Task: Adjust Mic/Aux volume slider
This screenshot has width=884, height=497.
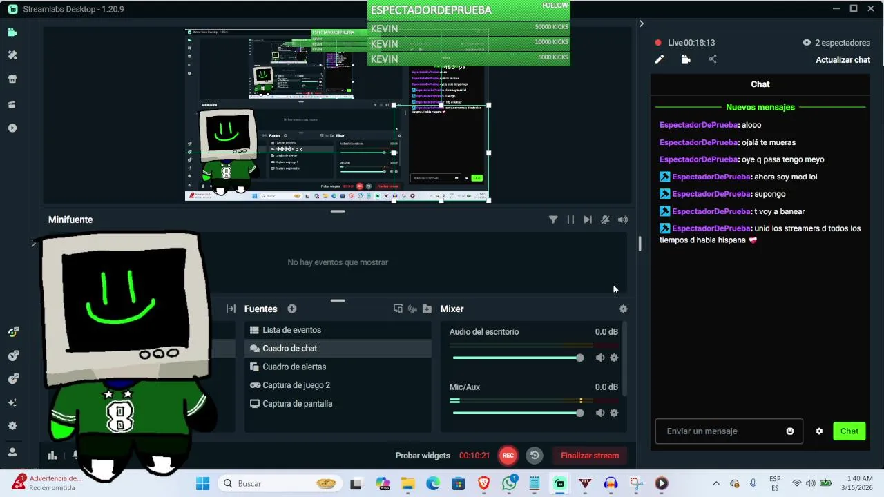Action: [518, 413]
